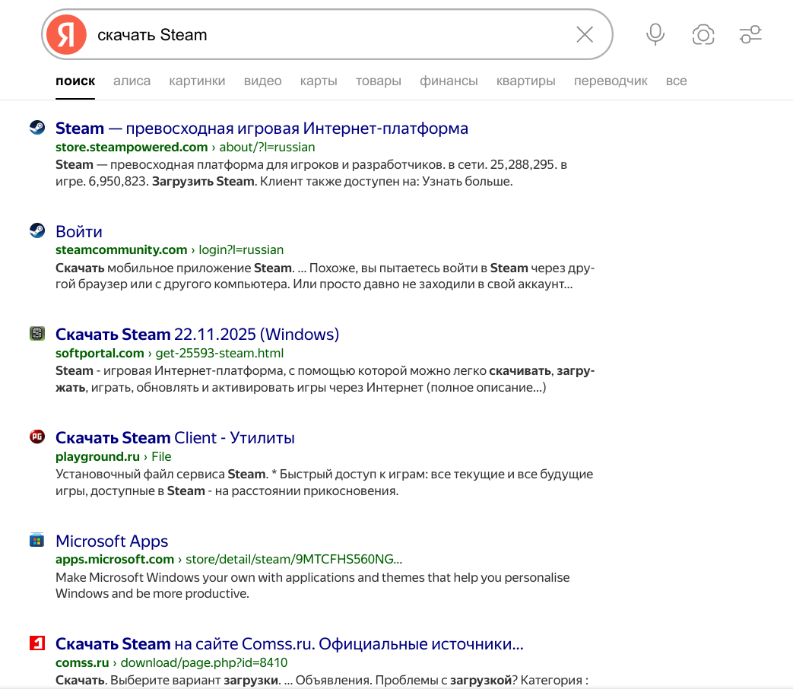Click the playground.ru favicon icon
The width and height of the screenshot is (793, 689).
37,437
